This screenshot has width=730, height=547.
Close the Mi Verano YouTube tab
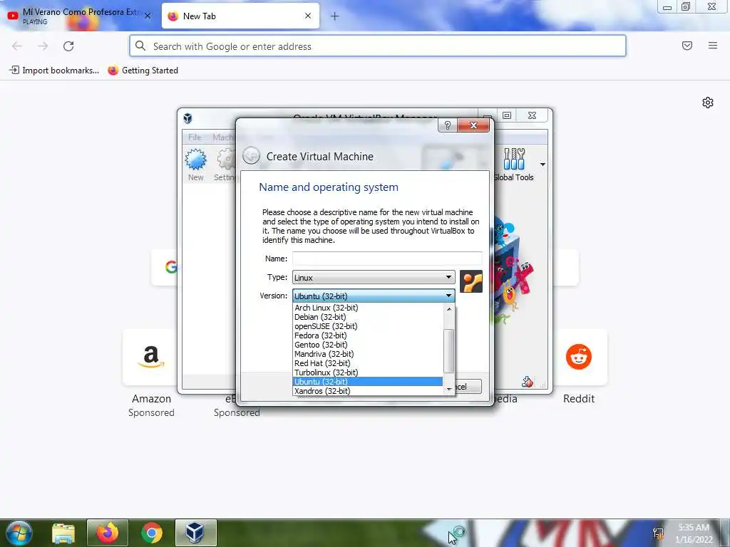click(148, 16)
